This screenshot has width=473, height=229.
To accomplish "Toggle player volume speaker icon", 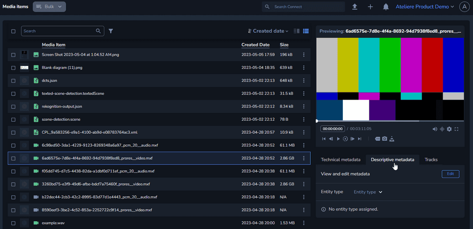I will [x=435, y=129].
